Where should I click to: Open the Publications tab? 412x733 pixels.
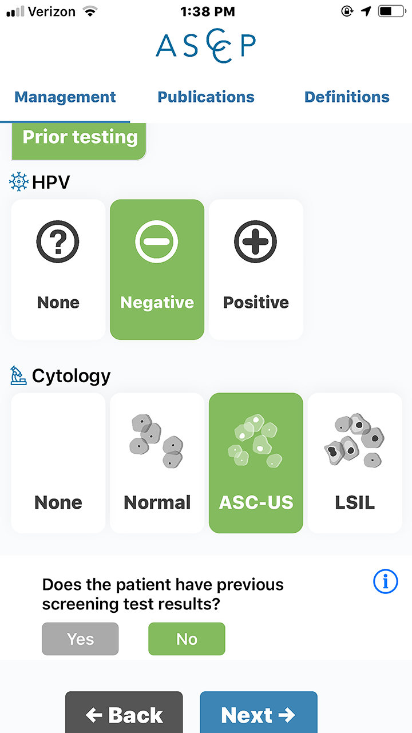[x=206, y=97]
